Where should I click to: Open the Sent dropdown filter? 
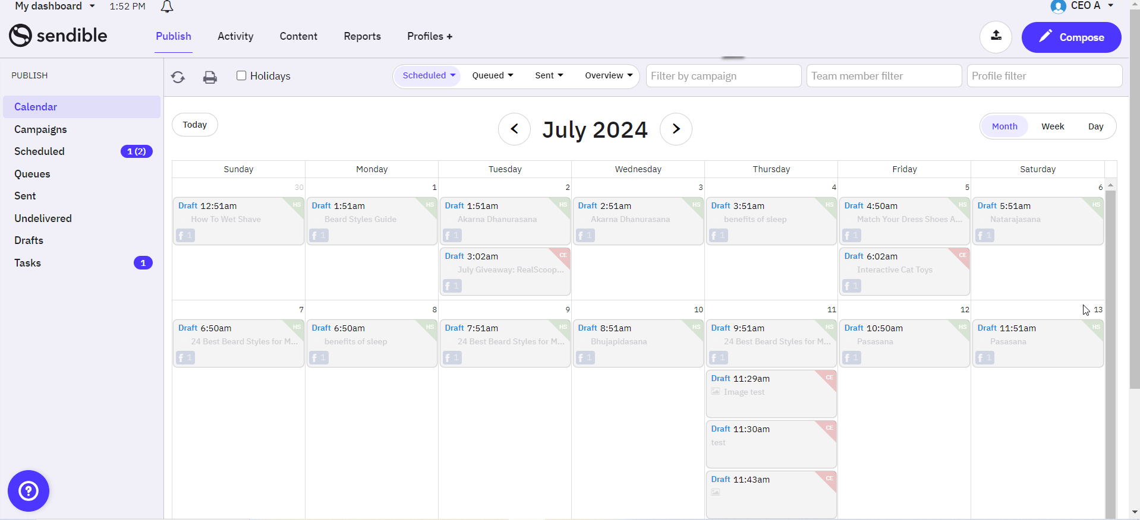549,75
